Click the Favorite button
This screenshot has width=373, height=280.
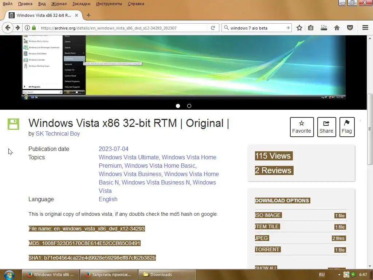click(x=302, y=127)
